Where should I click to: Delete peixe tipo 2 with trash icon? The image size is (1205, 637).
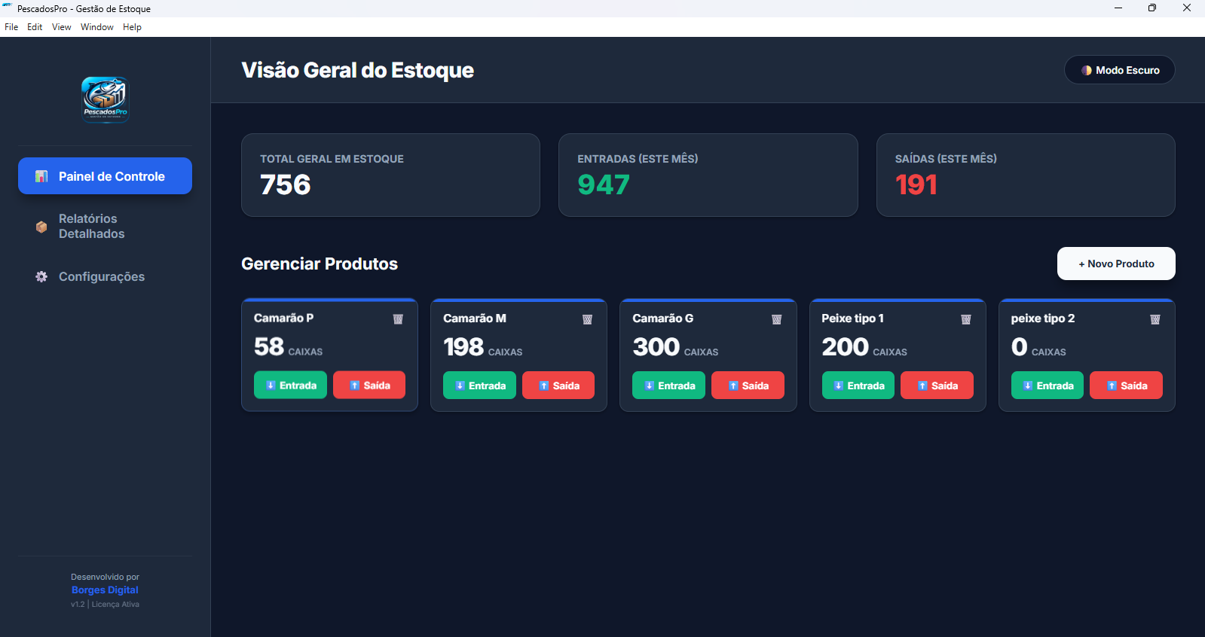pyautogui.click(x=1155, y=319)
